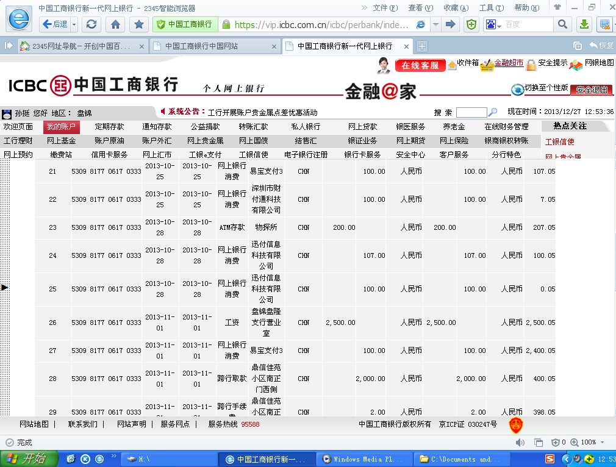Toggle the sidebar panel icon left of tabs
The width and height of the screenshot is (616, 467).
[9, 46]
